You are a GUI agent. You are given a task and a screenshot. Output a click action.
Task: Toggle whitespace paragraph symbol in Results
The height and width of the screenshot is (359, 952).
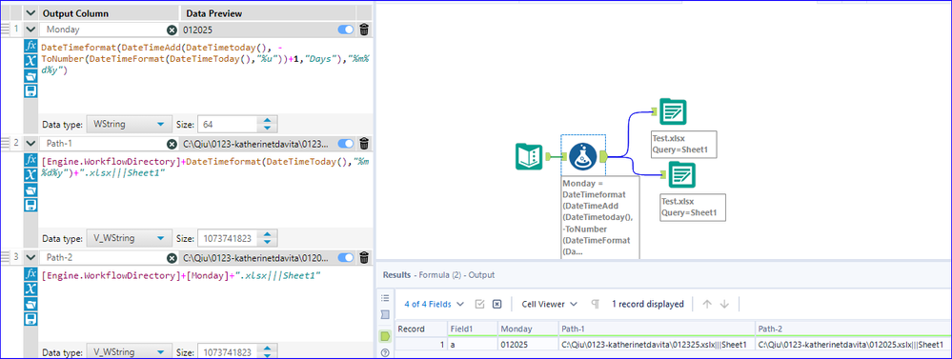595,304
